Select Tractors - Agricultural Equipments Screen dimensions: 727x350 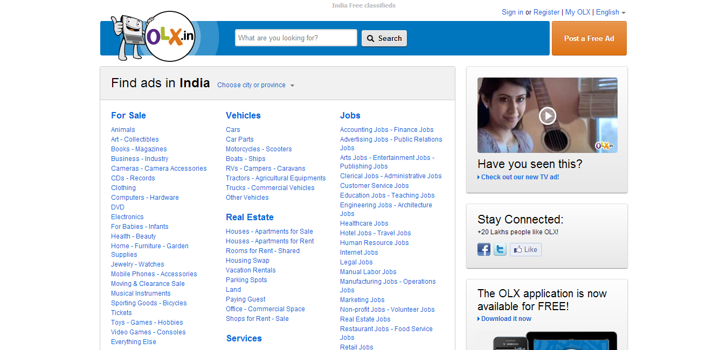tap(276, 178)
